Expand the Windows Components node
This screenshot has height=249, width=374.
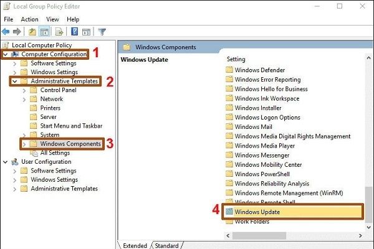tap(24, 144)
